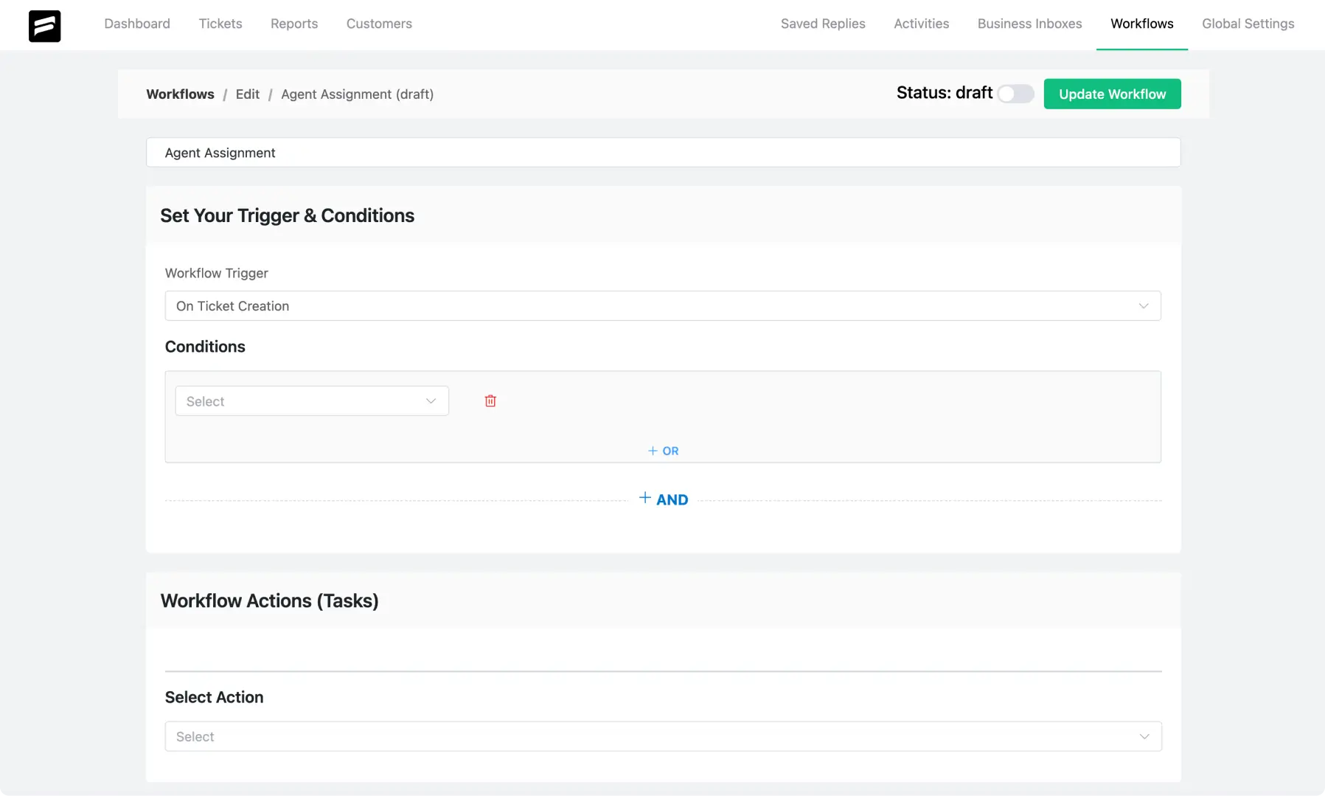Image resolution: width=1325 pixels, height=796 pixels.
Task: Toggle the workflow status switch
Action: [1015, 94]
